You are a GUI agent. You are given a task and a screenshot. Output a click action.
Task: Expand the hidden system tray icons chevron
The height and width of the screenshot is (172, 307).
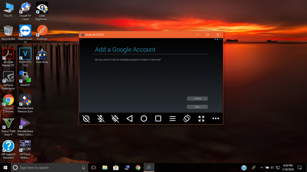click(x=262, y=167)
